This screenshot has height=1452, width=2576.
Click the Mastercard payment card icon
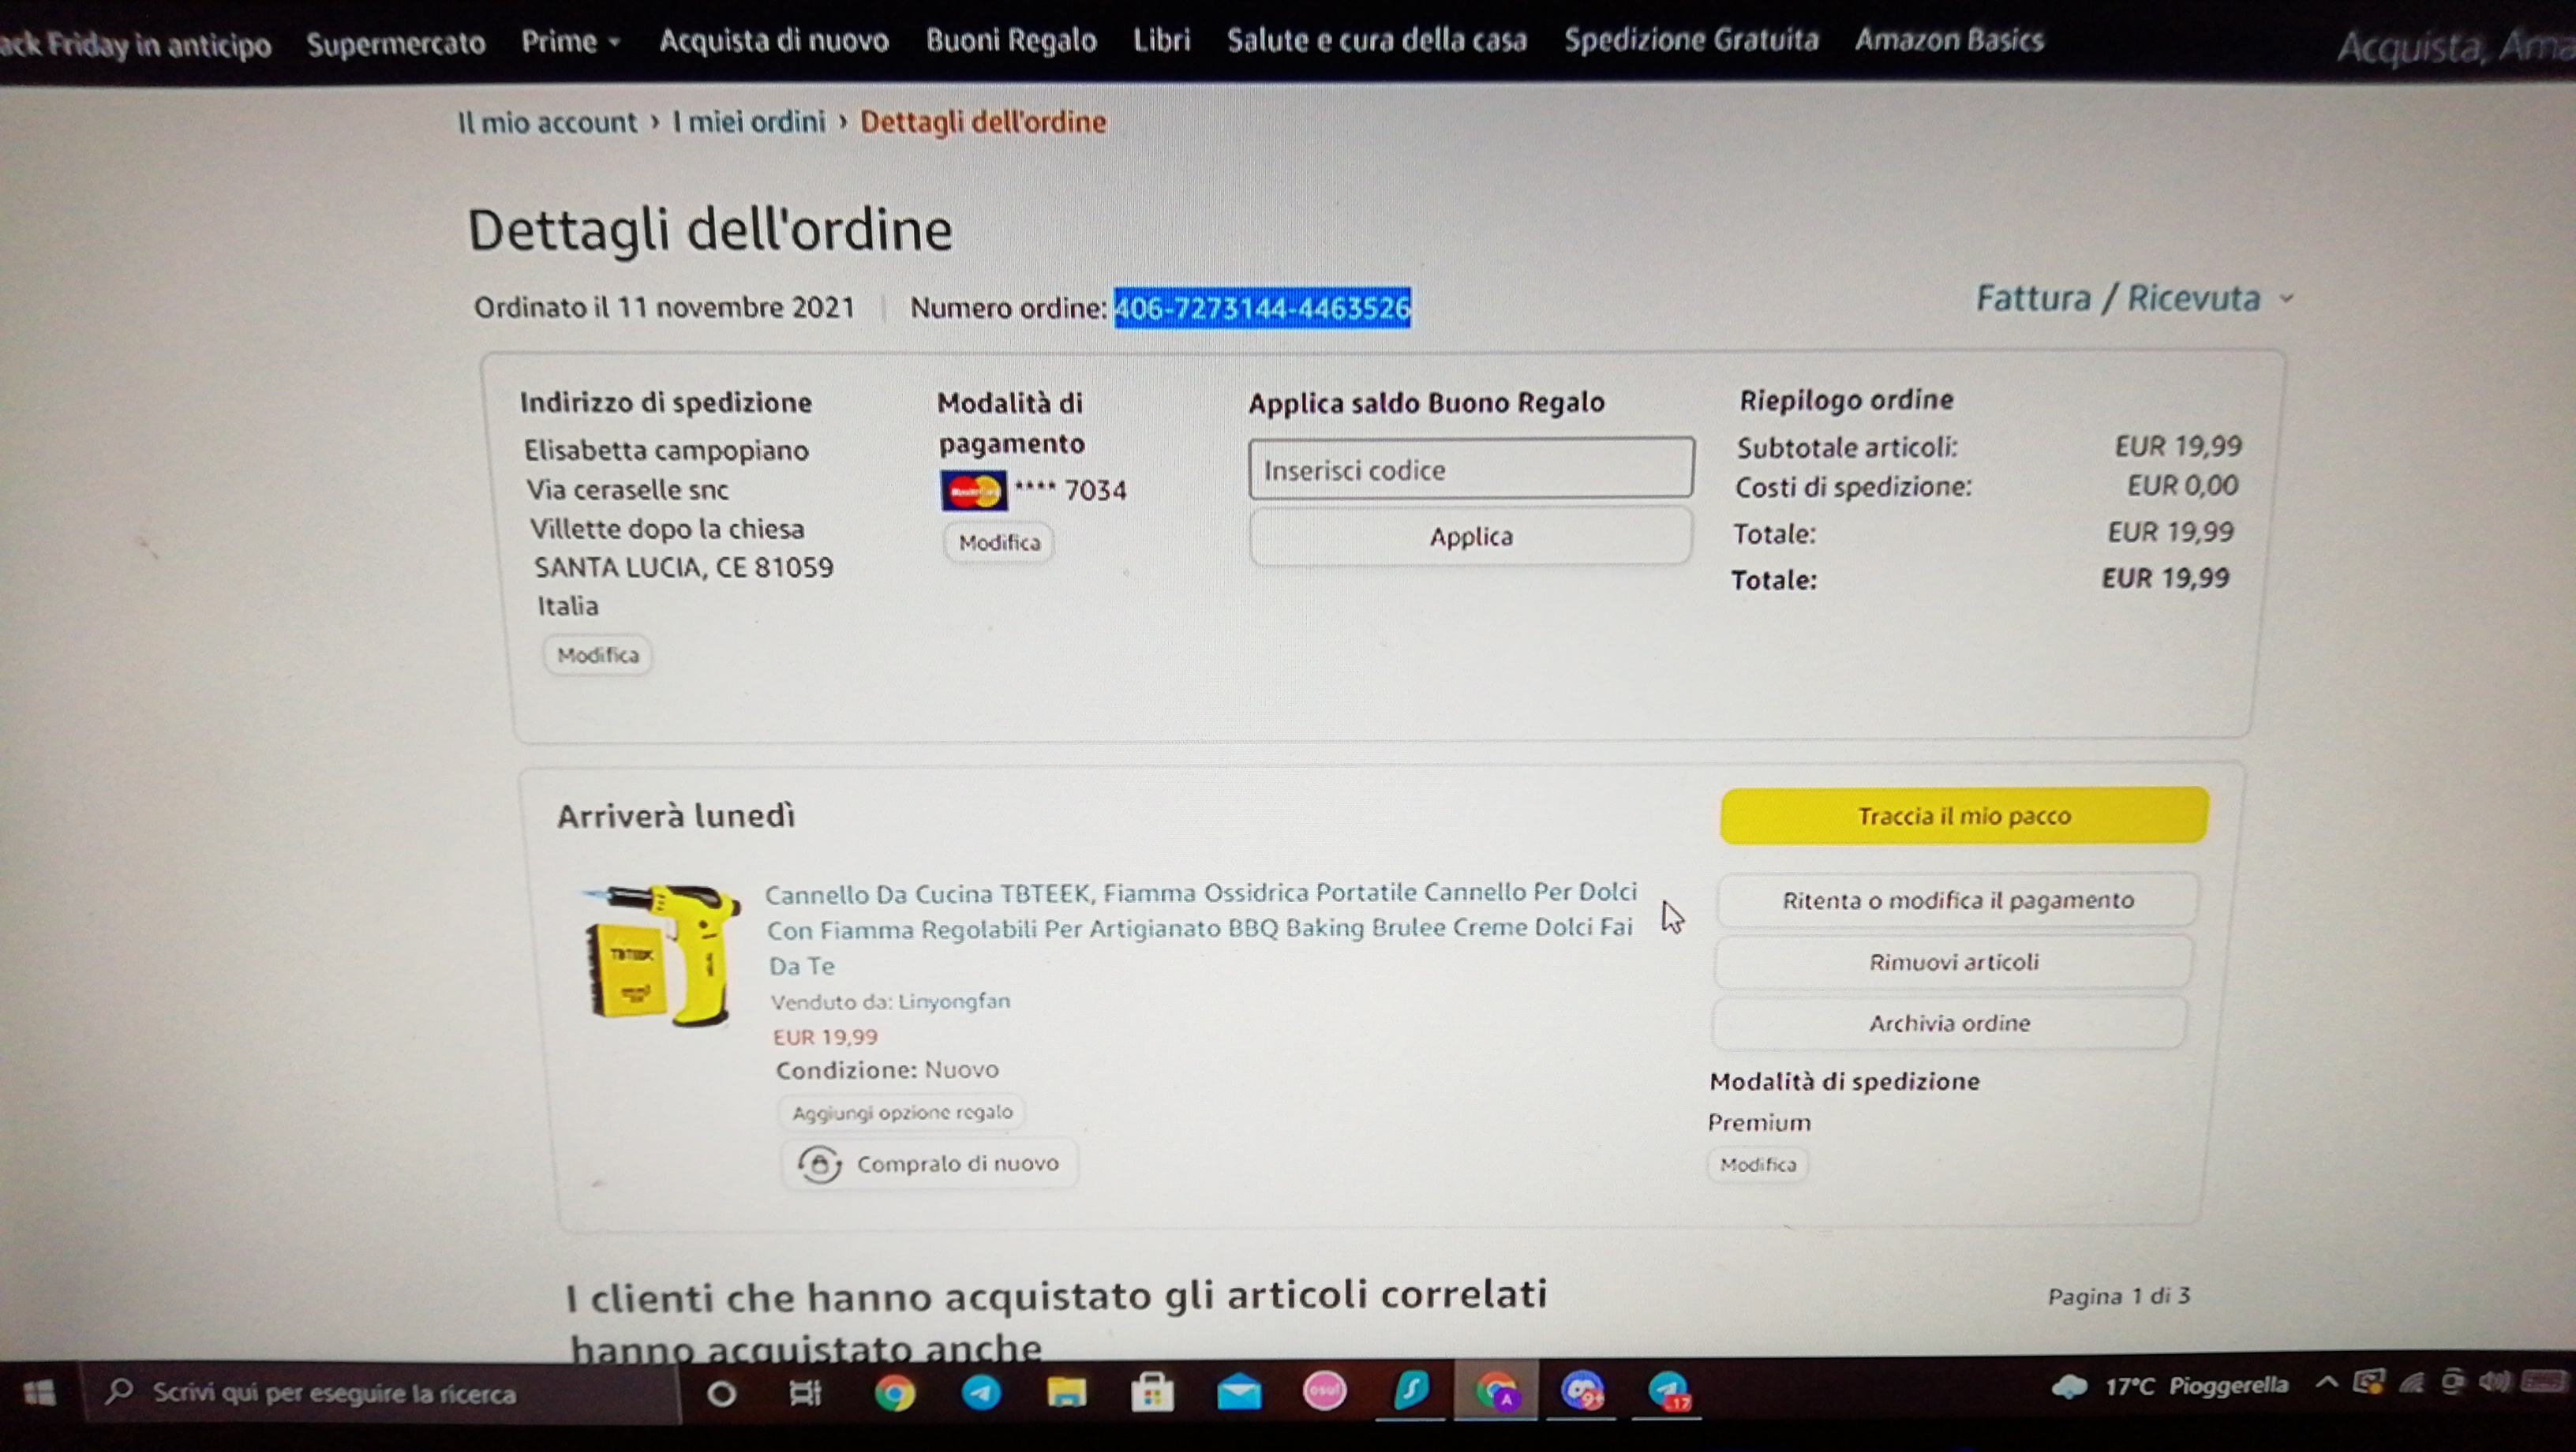click(973, 490)
